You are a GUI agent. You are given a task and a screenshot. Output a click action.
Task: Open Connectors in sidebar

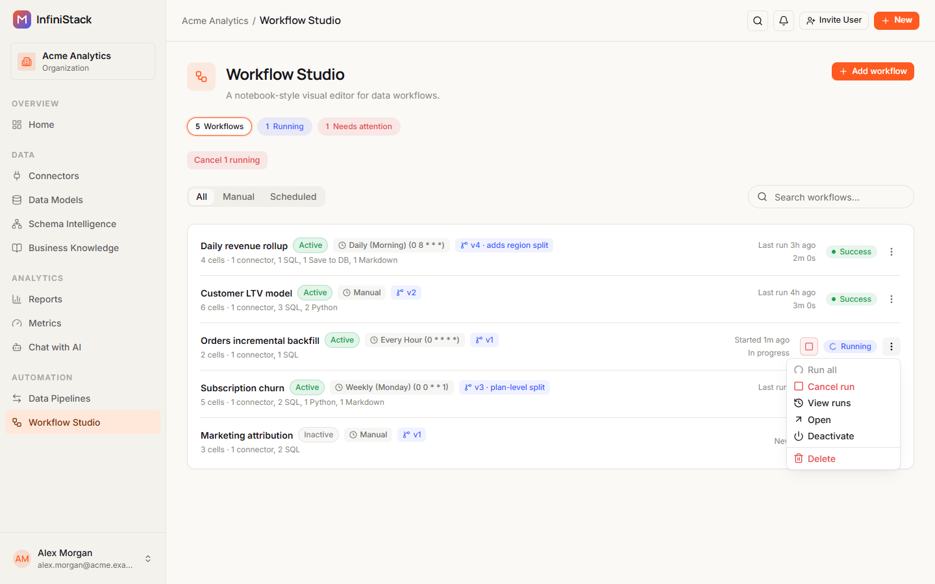click(x=82, y=176)
